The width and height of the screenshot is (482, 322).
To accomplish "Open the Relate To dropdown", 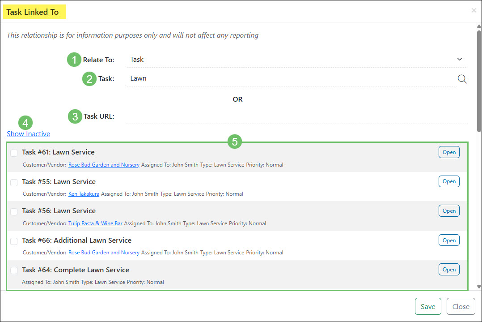I will pos(295,59).
